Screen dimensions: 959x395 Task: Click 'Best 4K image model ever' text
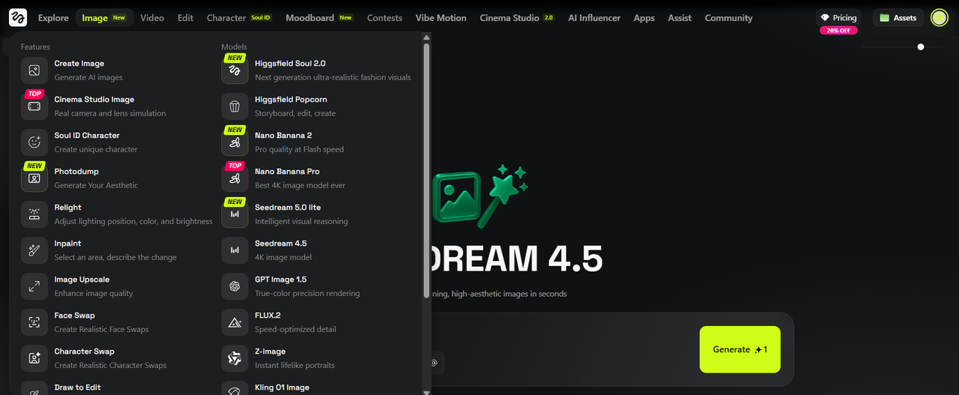(300, 185)
